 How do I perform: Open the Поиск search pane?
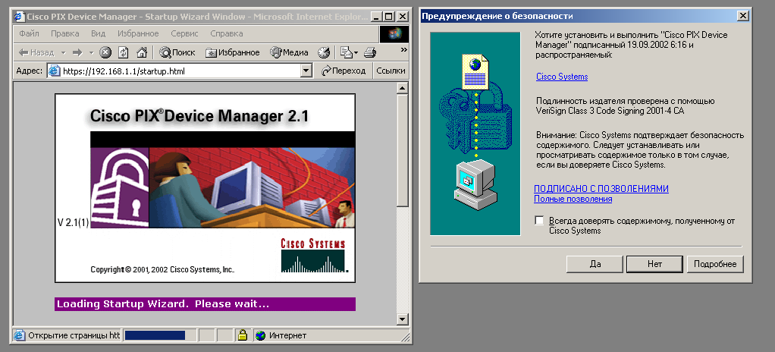pyautogui.click(x=177, y=52)
